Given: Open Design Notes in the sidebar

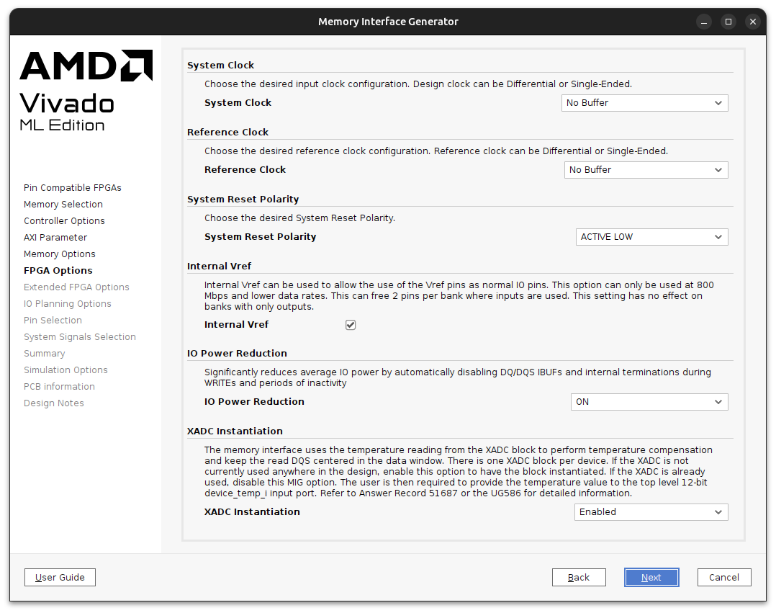Looking at the screenshot, I should point(53,403).
